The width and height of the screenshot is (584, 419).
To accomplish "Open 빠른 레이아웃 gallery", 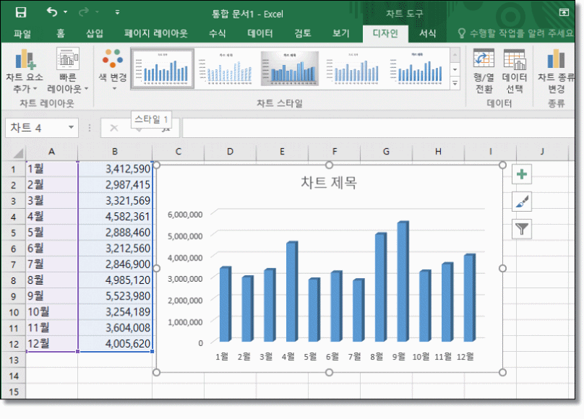I will tap(67, 71).
